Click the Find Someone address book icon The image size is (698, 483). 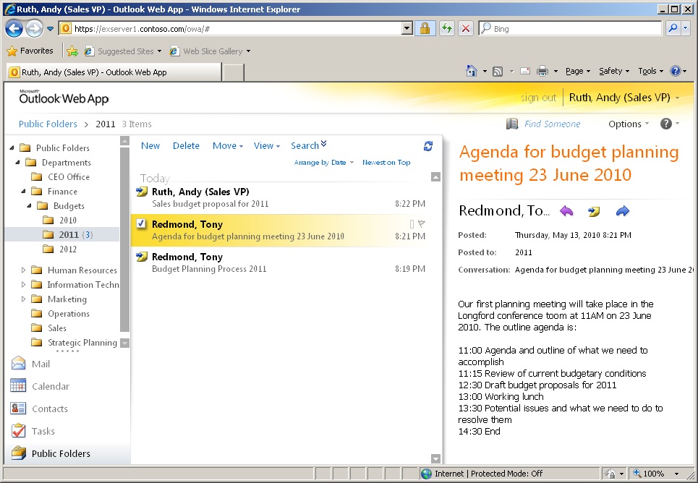pyautogui.click(x=512, y=124)
